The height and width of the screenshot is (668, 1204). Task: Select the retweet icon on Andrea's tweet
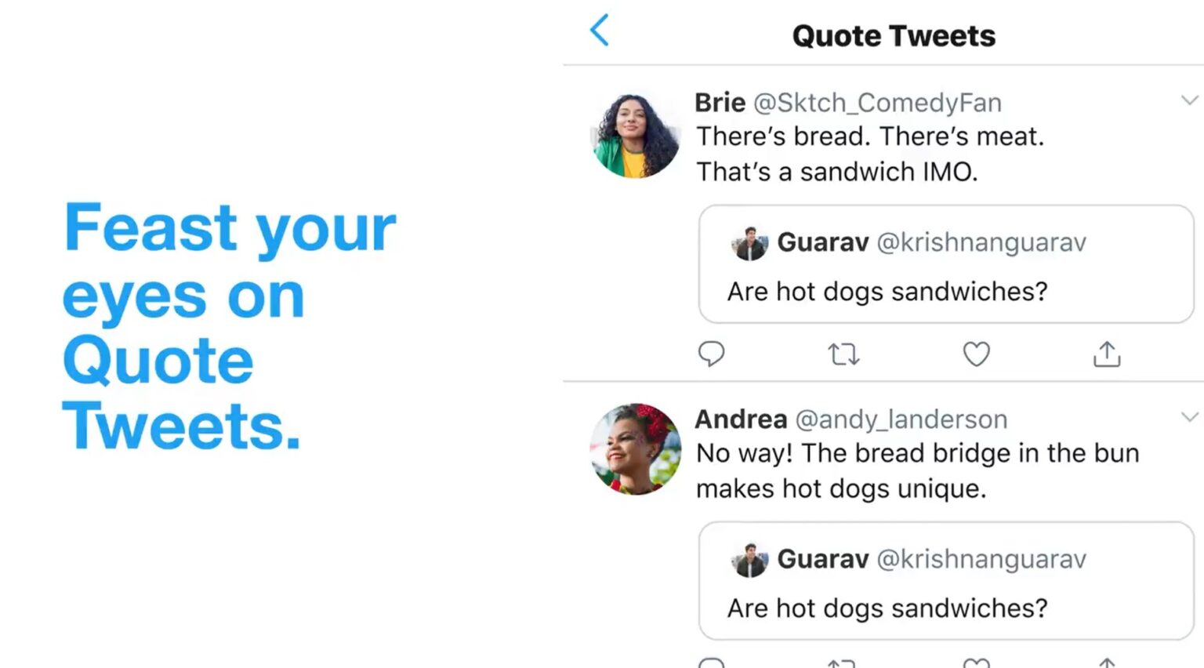pos(843,663)
